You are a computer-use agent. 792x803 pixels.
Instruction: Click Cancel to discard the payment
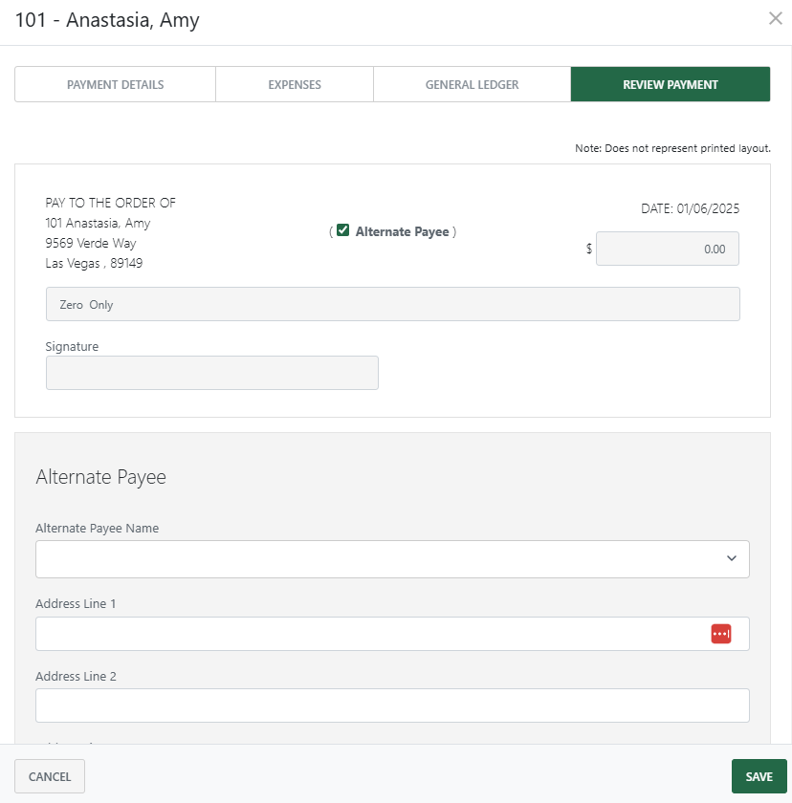click(x=49, y=775)
